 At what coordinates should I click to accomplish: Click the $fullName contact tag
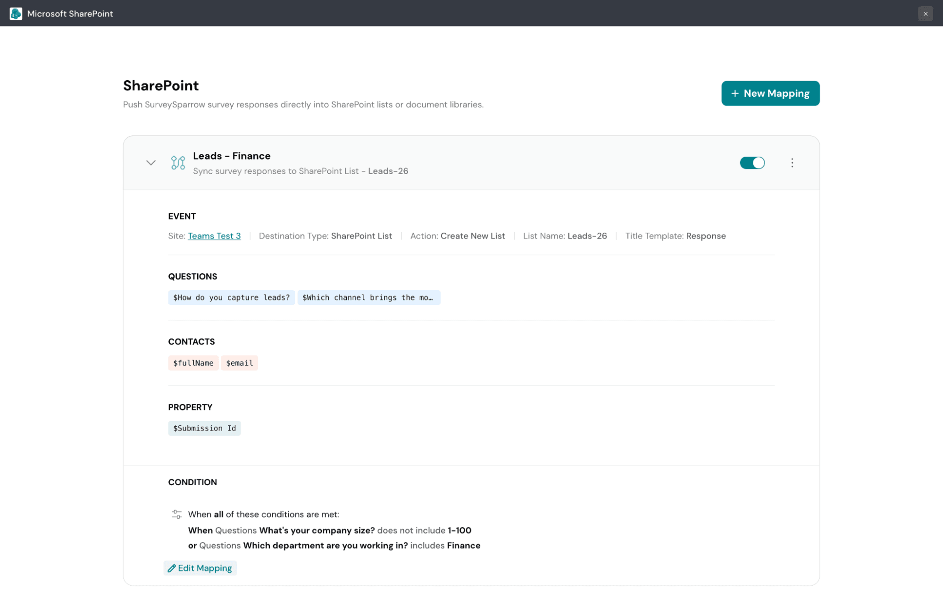[x=193, y=363]
